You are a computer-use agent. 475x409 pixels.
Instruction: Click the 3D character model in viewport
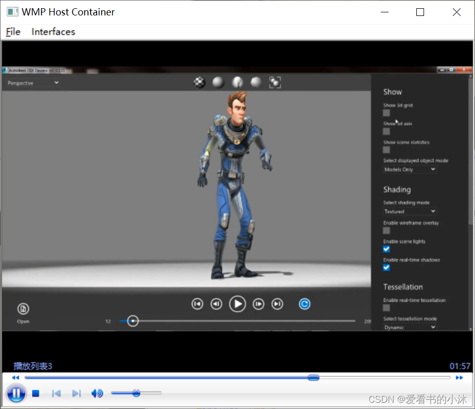[235, 185]
